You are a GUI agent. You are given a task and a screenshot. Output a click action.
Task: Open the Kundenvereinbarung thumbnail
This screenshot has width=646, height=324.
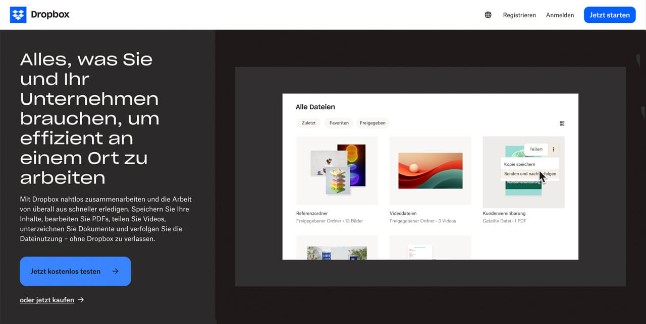click(524, 172)
